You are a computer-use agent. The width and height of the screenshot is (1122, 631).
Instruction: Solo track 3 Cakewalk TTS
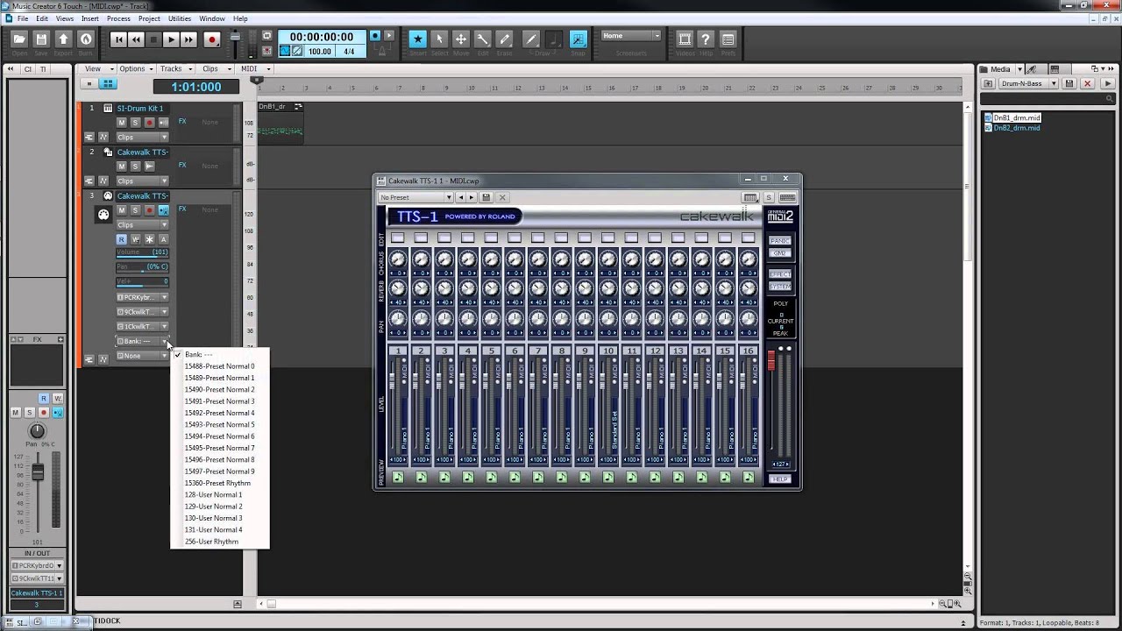(x=135, y=210)
